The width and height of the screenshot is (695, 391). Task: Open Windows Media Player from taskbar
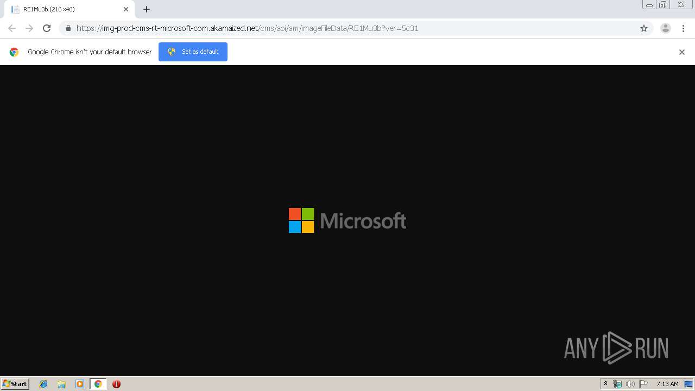[80, 384]
